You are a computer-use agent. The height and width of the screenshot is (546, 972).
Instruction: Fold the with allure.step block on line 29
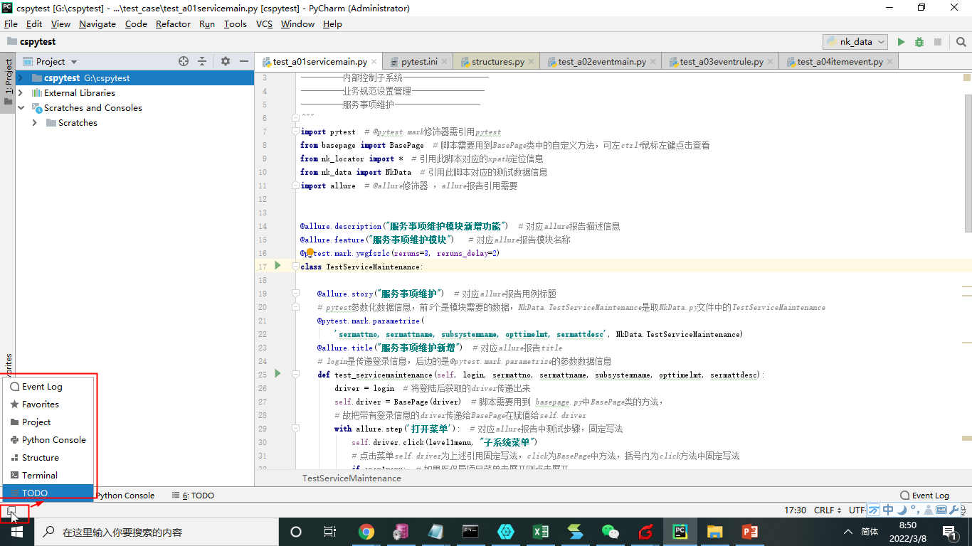coord(295,429)
